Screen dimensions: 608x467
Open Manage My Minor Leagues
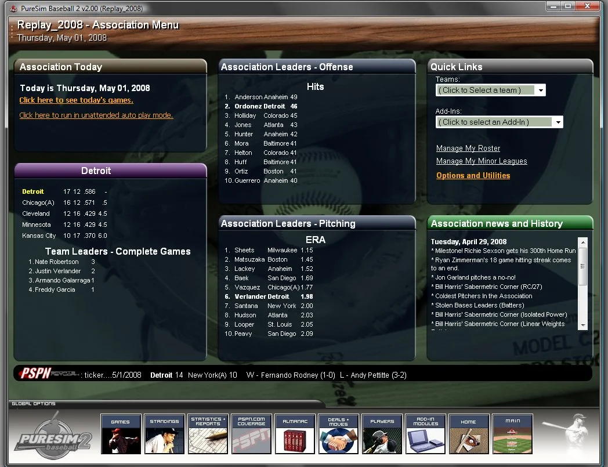pos(482,161)
